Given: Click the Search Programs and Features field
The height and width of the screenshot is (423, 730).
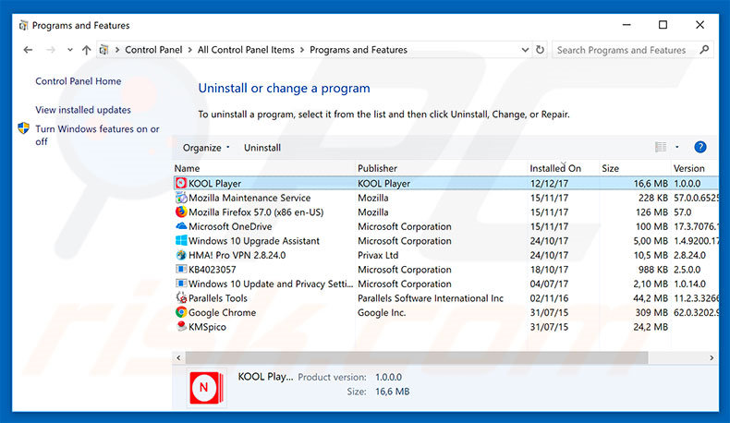Looking at the screenshot, I should click(x=632, y=50).
